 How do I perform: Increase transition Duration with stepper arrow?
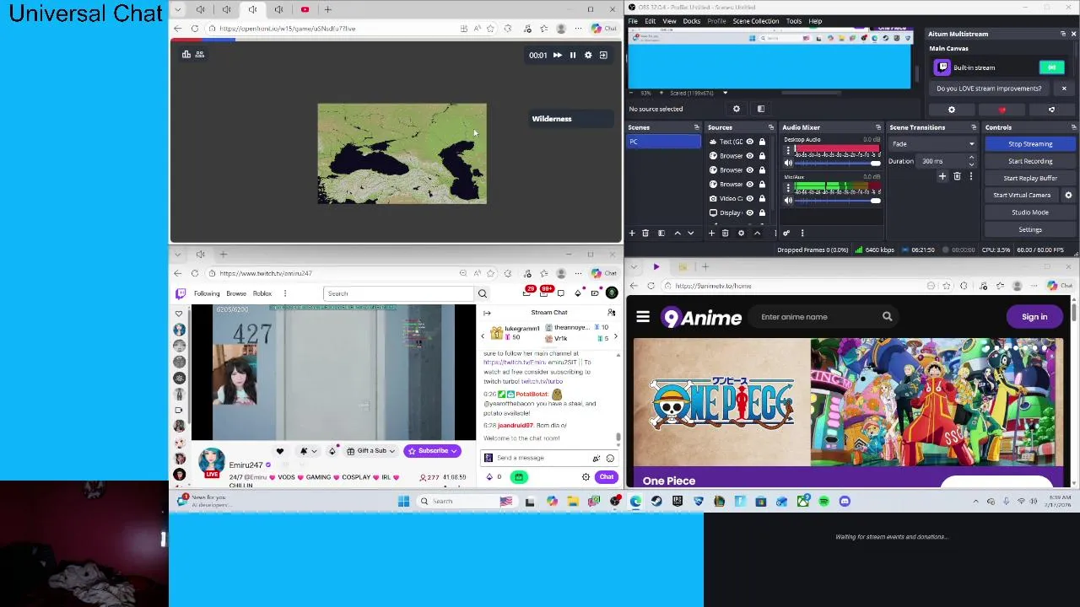(971, 158)
